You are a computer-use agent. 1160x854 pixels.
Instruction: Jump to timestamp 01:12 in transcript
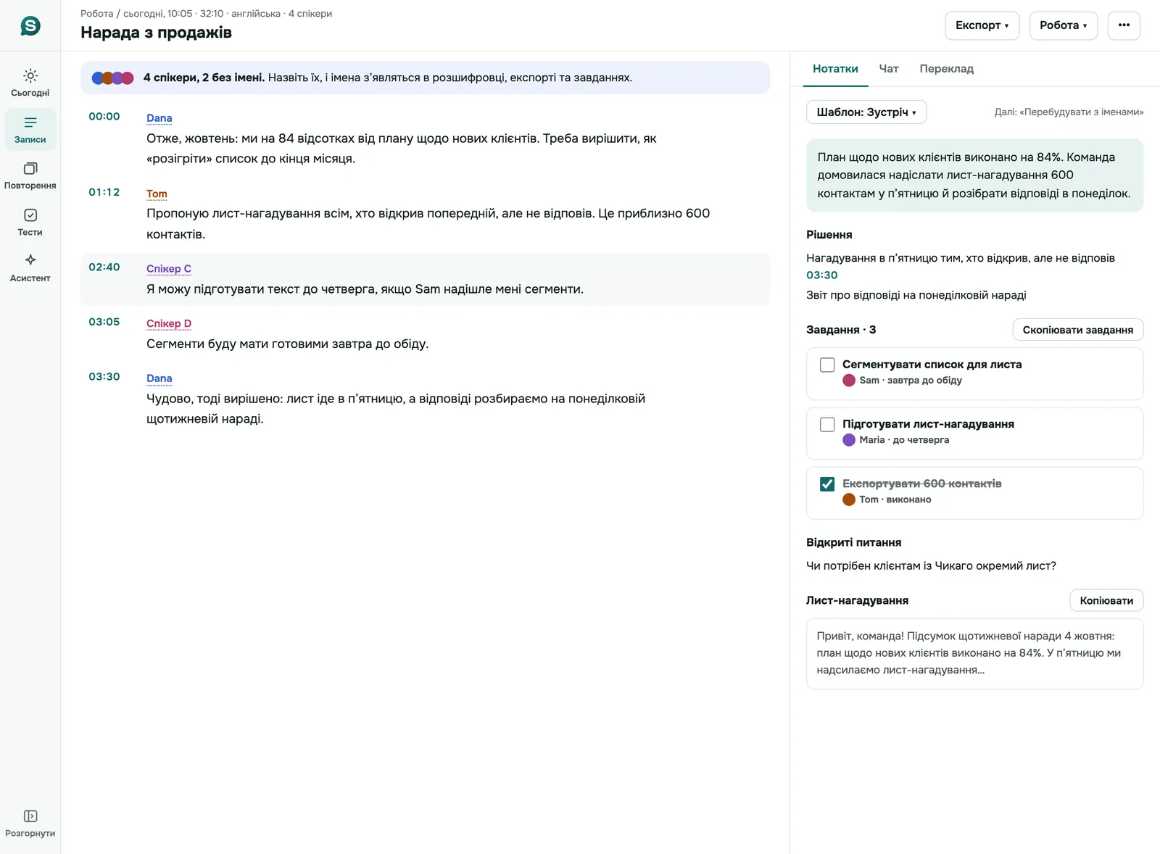click(104, 192)
